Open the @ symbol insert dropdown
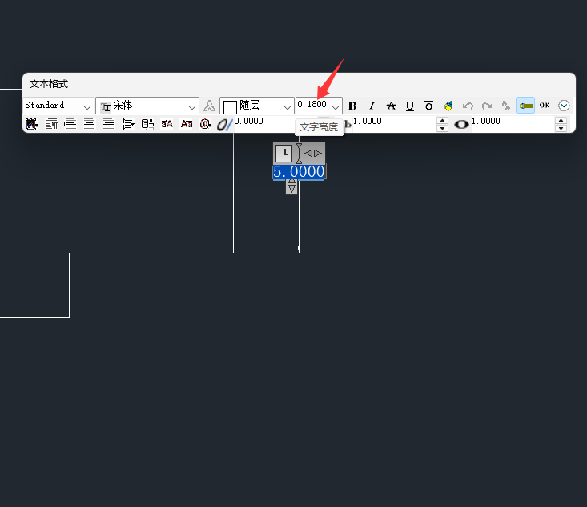This screenshot has height=507, width=587. point(206,124)
